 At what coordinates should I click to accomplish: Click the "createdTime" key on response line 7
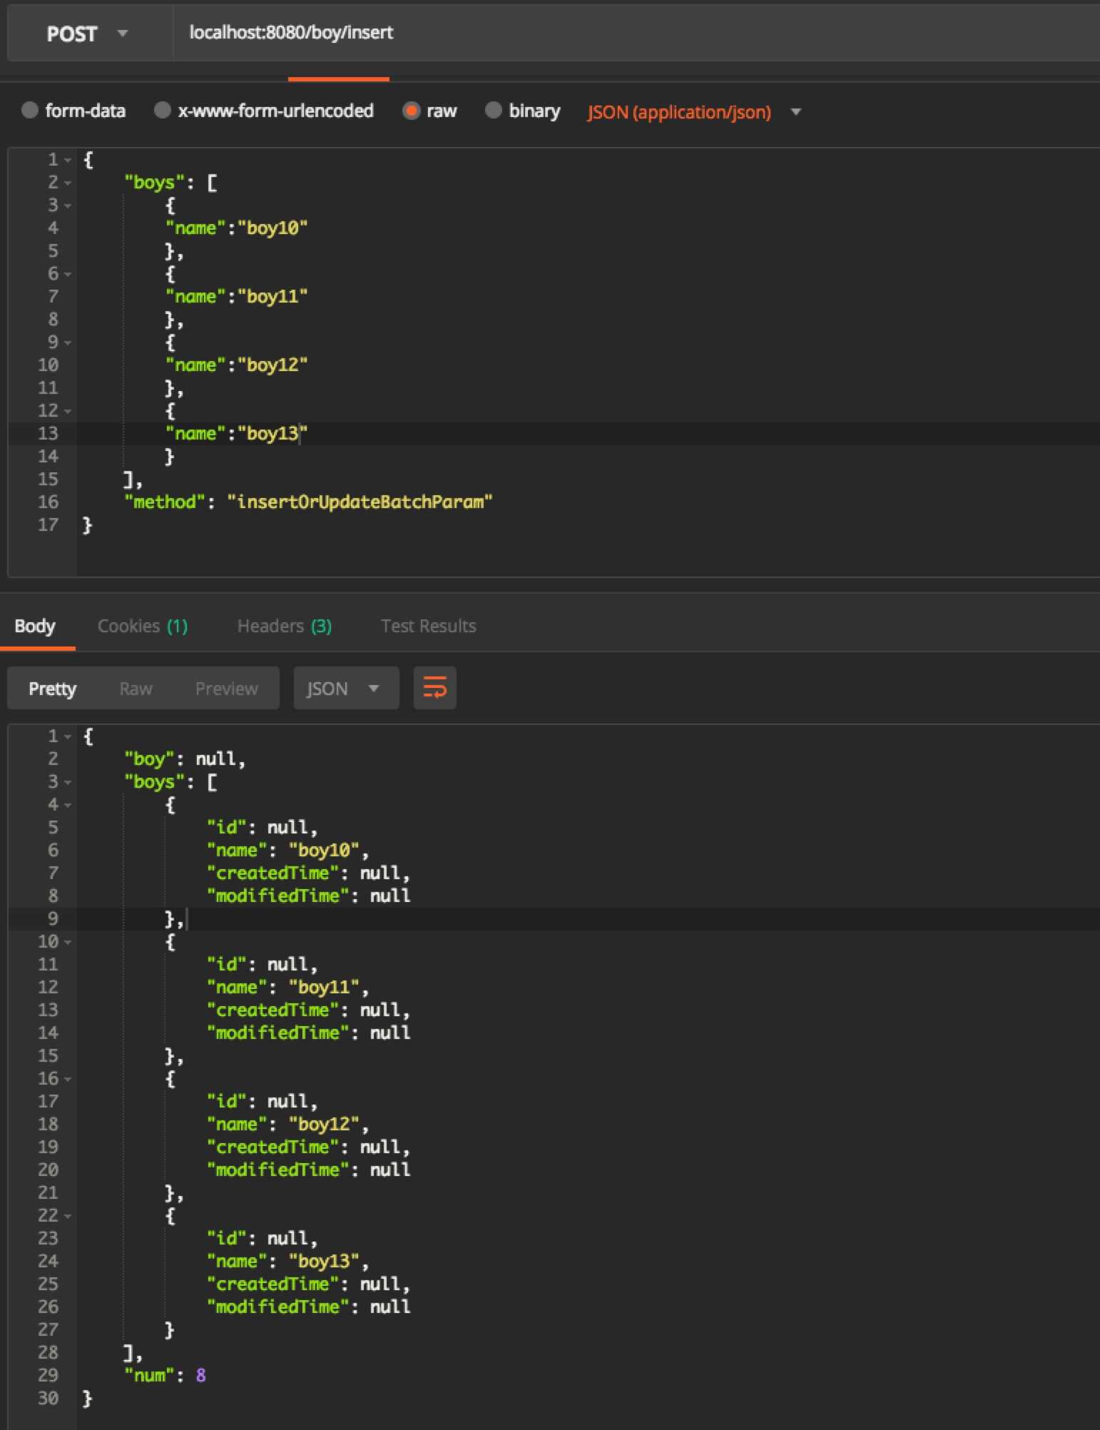coord(273,873)
